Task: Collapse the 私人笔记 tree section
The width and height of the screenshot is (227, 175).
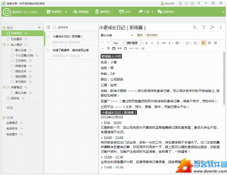Action: 4,44
